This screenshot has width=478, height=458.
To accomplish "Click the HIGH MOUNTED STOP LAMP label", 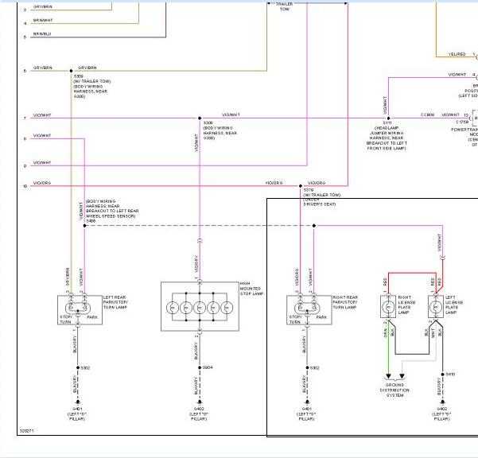I will 251,289.
